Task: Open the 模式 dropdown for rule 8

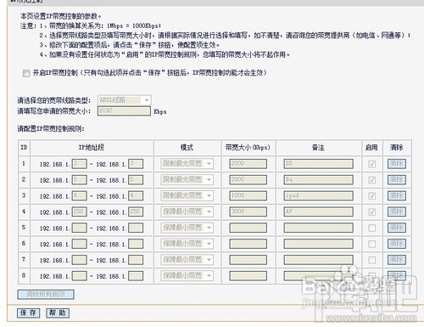Action: coord(187,276)
